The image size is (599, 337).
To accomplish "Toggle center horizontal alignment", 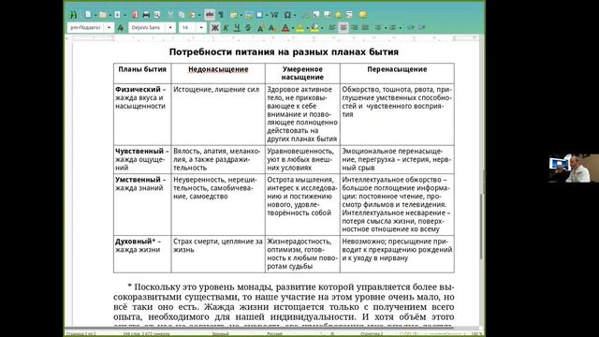I will coord(343,27).
